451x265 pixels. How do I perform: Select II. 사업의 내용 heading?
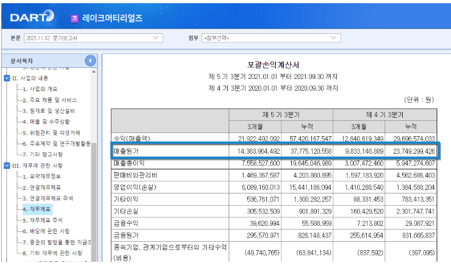click(30, 78)
